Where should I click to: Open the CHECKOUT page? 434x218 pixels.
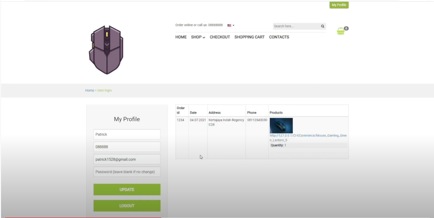coord(220,37)
